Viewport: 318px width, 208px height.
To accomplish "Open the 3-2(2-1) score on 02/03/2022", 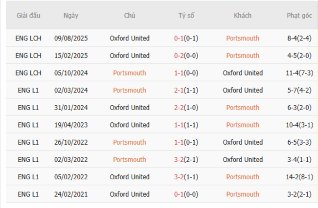I will [186, 160].
